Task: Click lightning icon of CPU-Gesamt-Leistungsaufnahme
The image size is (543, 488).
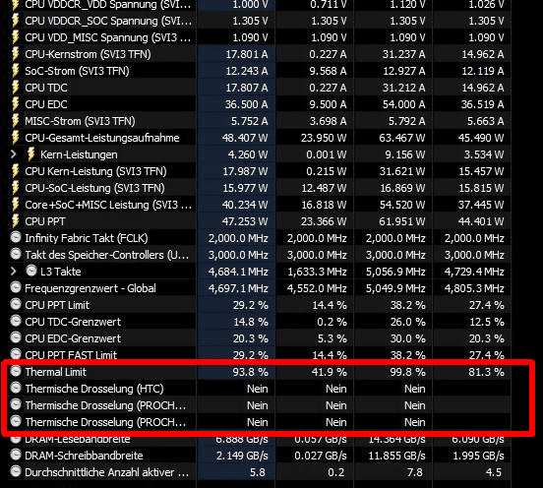Action: [x=15, y=138]
